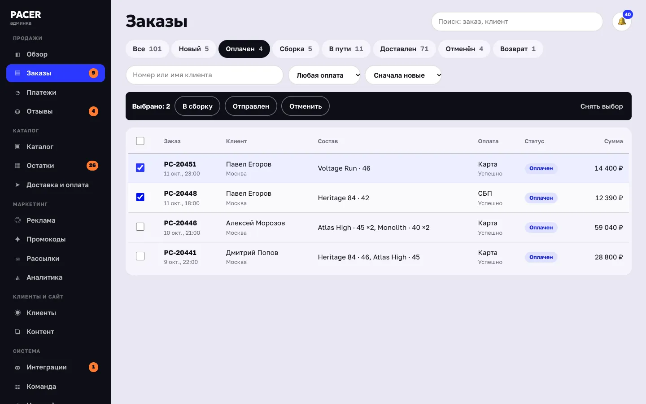The height and width of the screenshot is (404, 646).
Task: Click the Отменить bulk action button
Action: click(x=306, y=106)
